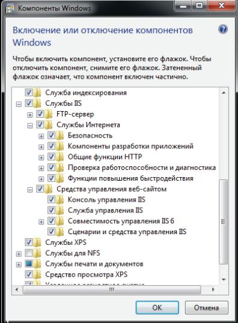The height and width of the screenshot is (323, 238).
Task: Toggle Службы печати и документов checkbox
Action: 29,264
